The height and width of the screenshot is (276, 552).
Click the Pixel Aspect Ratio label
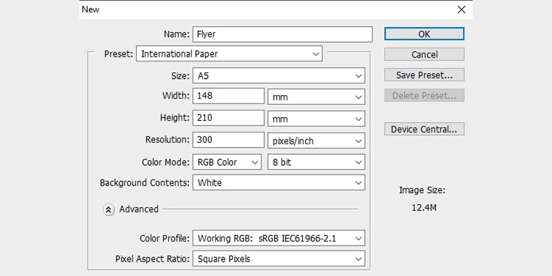(152, 259)
